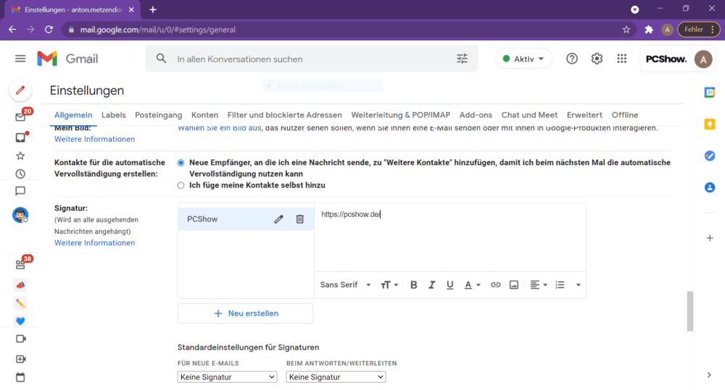Open the Offline tab
Image resolution: width=725 pixels, height=390 pixels.
(625, 115)
